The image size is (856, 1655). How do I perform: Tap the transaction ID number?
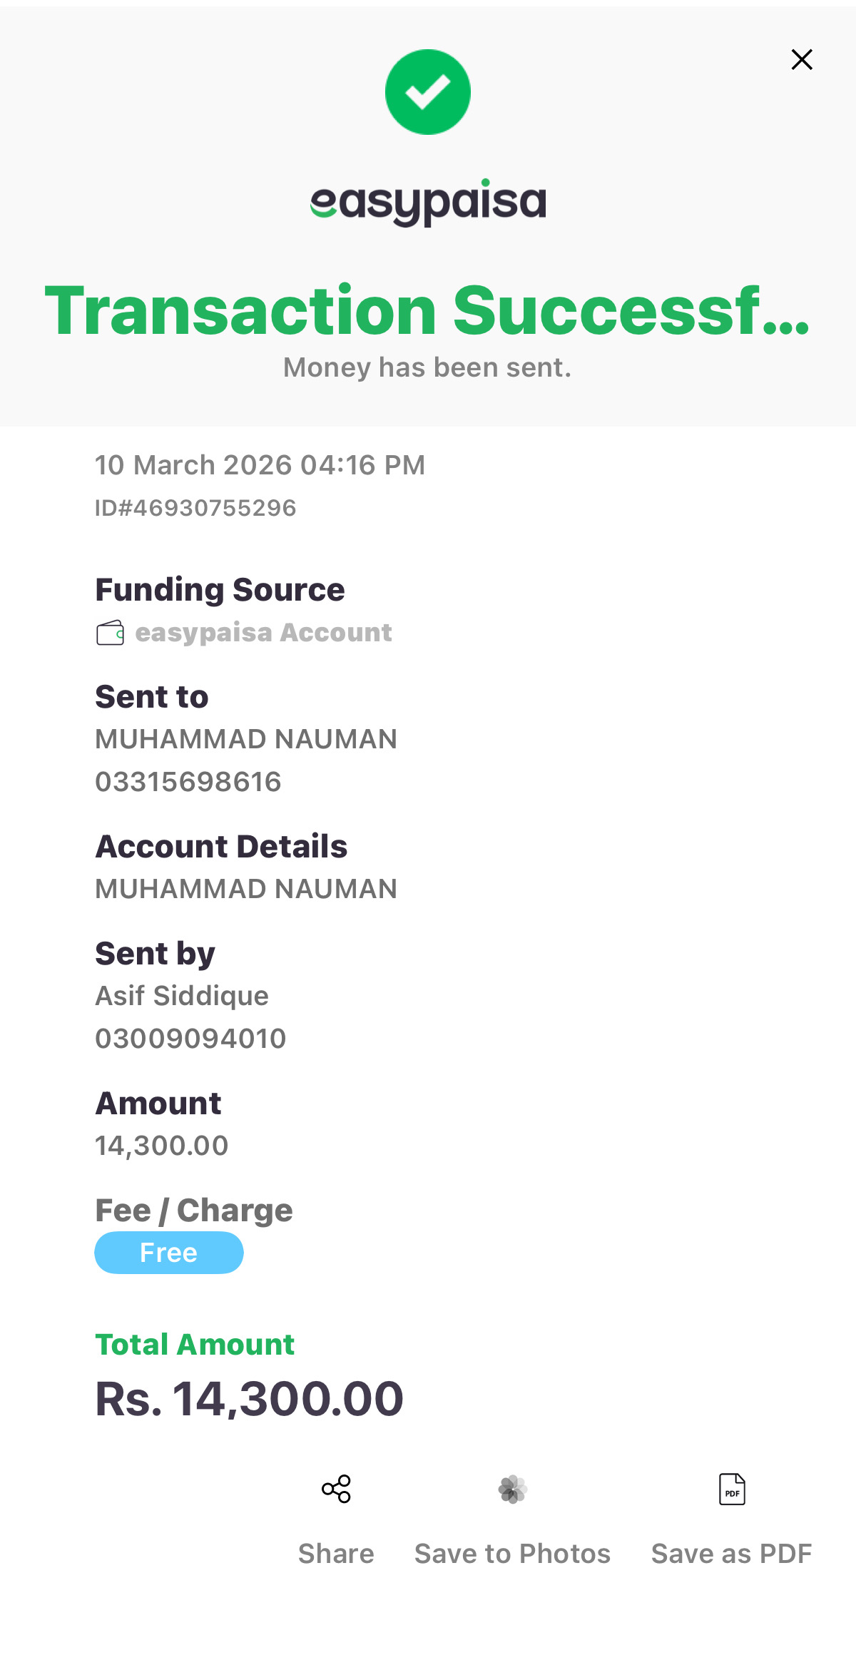coord(195,508)
